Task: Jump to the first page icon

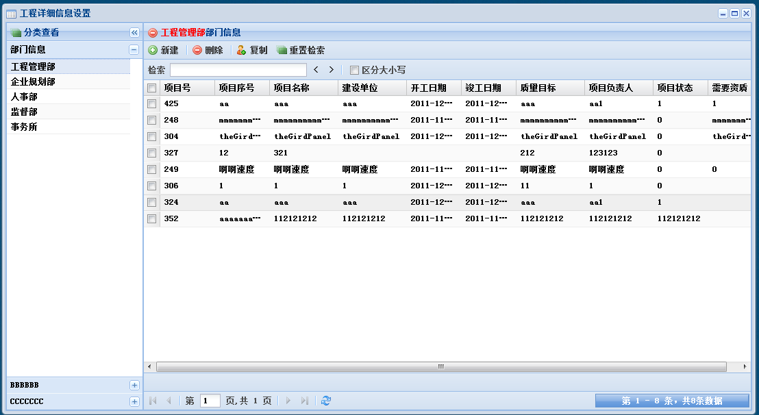Action: point(152,401)
